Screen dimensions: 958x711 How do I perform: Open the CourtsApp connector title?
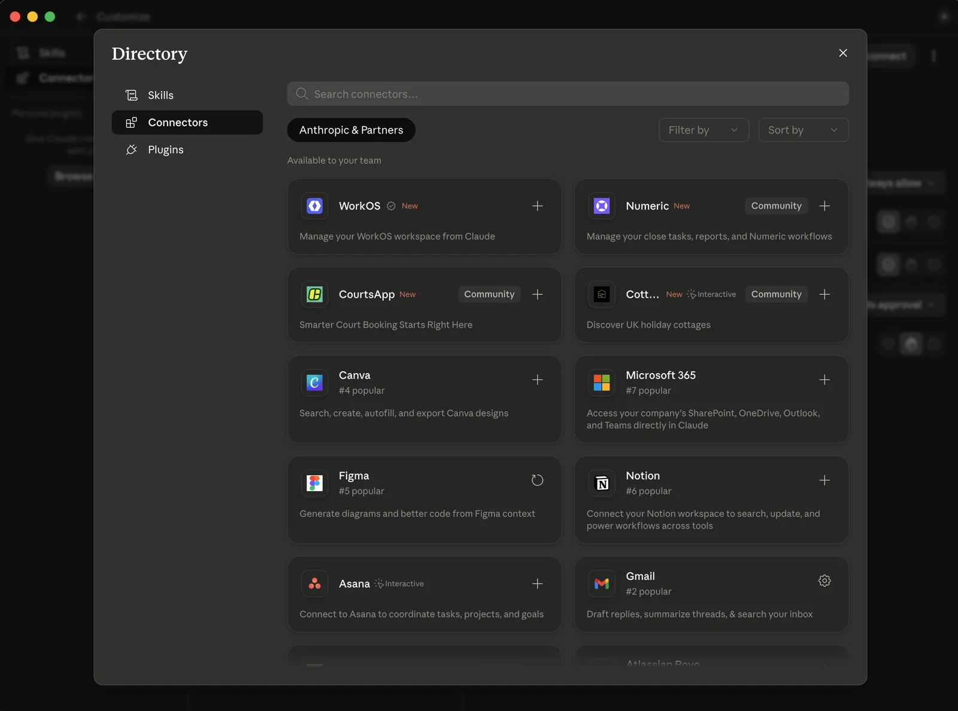(366, 295)
